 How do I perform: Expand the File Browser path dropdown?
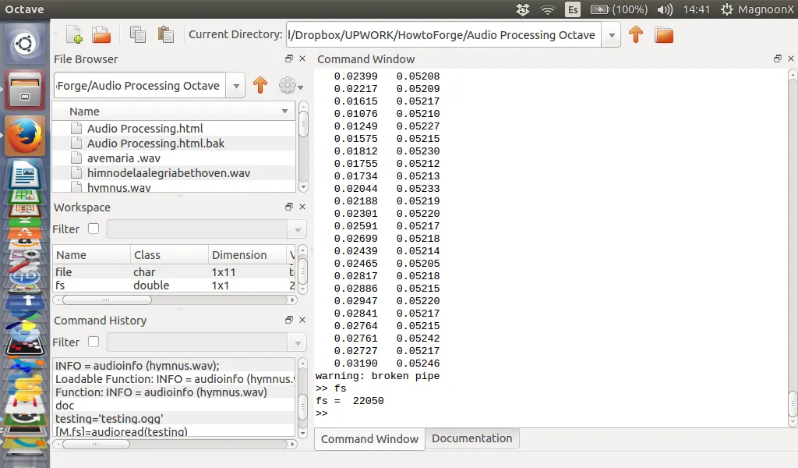click(x=236, y=86)
